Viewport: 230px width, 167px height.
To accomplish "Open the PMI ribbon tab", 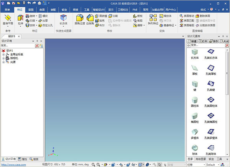I will (x=135, y=10).
